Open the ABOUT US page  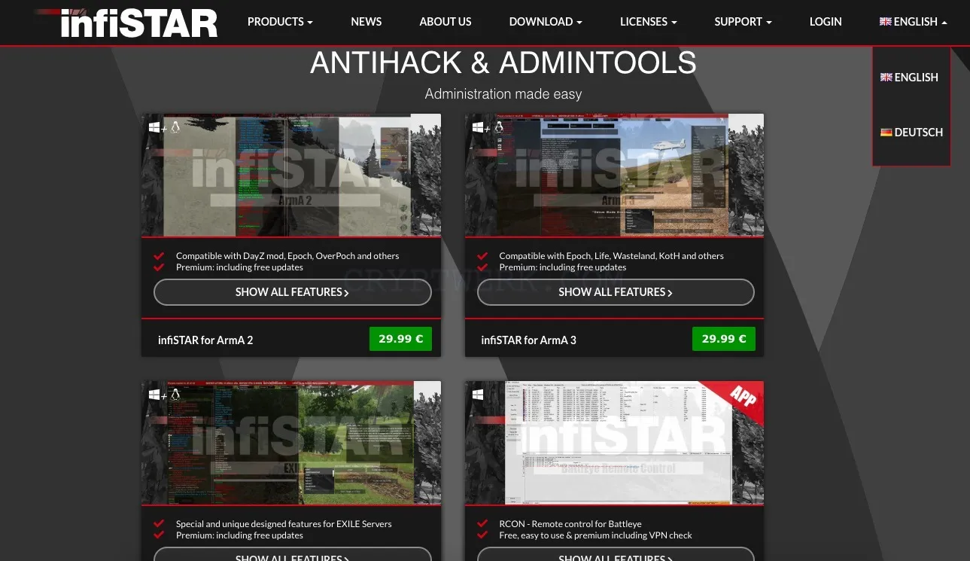coord(445,22)
